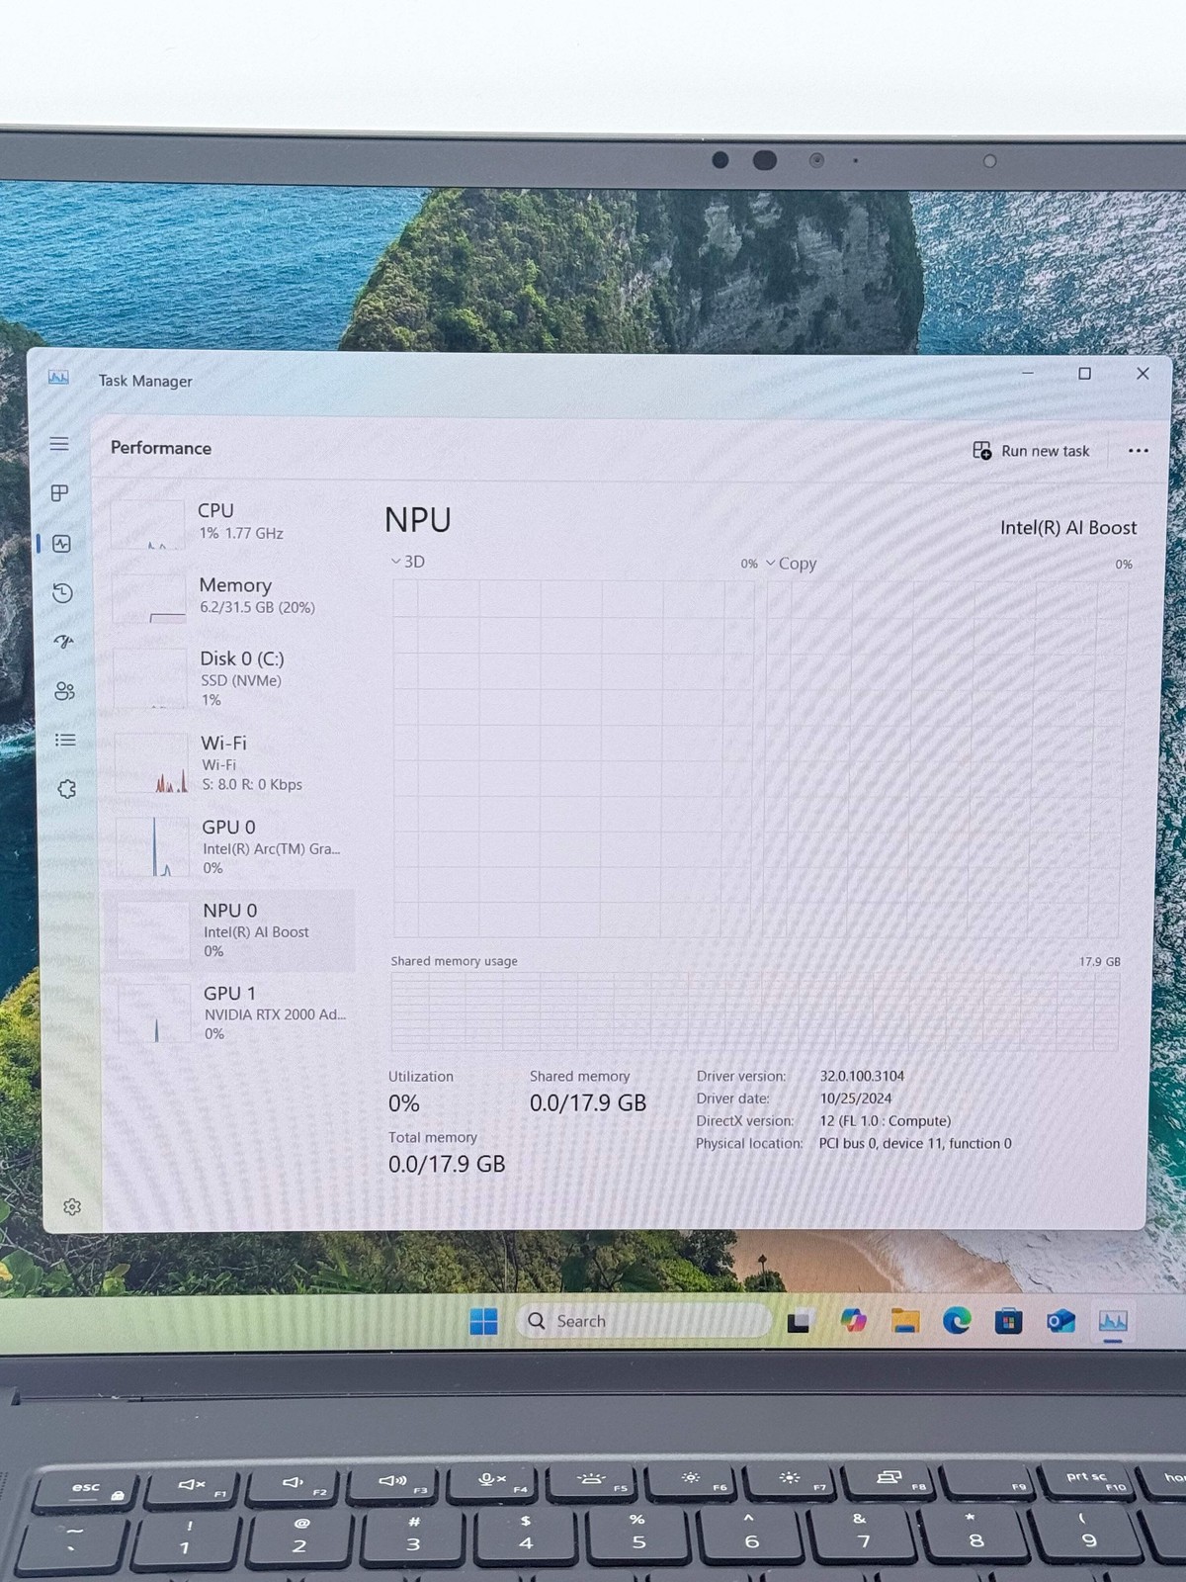Open the Services page icon

[66, 789]
